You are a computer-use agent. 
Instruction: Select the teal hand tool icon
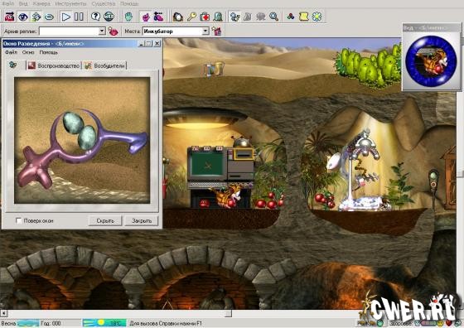[x=128, y=17]
